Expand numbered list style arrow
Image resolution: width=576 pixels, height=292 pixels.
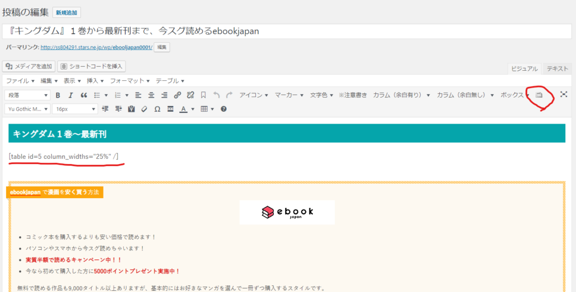(127, 95)
